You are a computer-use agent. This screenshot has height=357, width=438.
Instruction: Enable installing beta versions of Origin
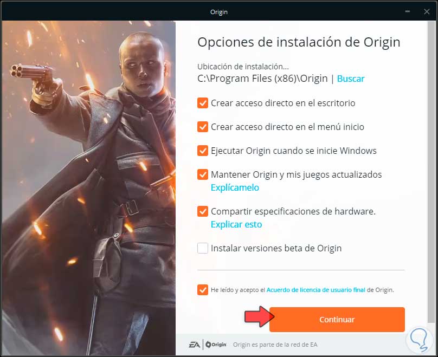point(203,248)
